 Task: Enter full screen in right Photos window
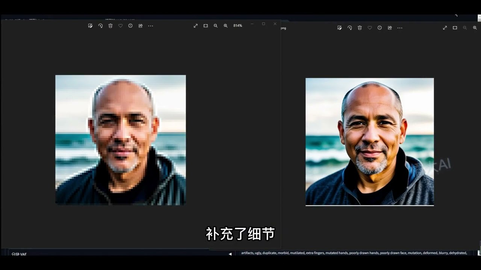445,28
